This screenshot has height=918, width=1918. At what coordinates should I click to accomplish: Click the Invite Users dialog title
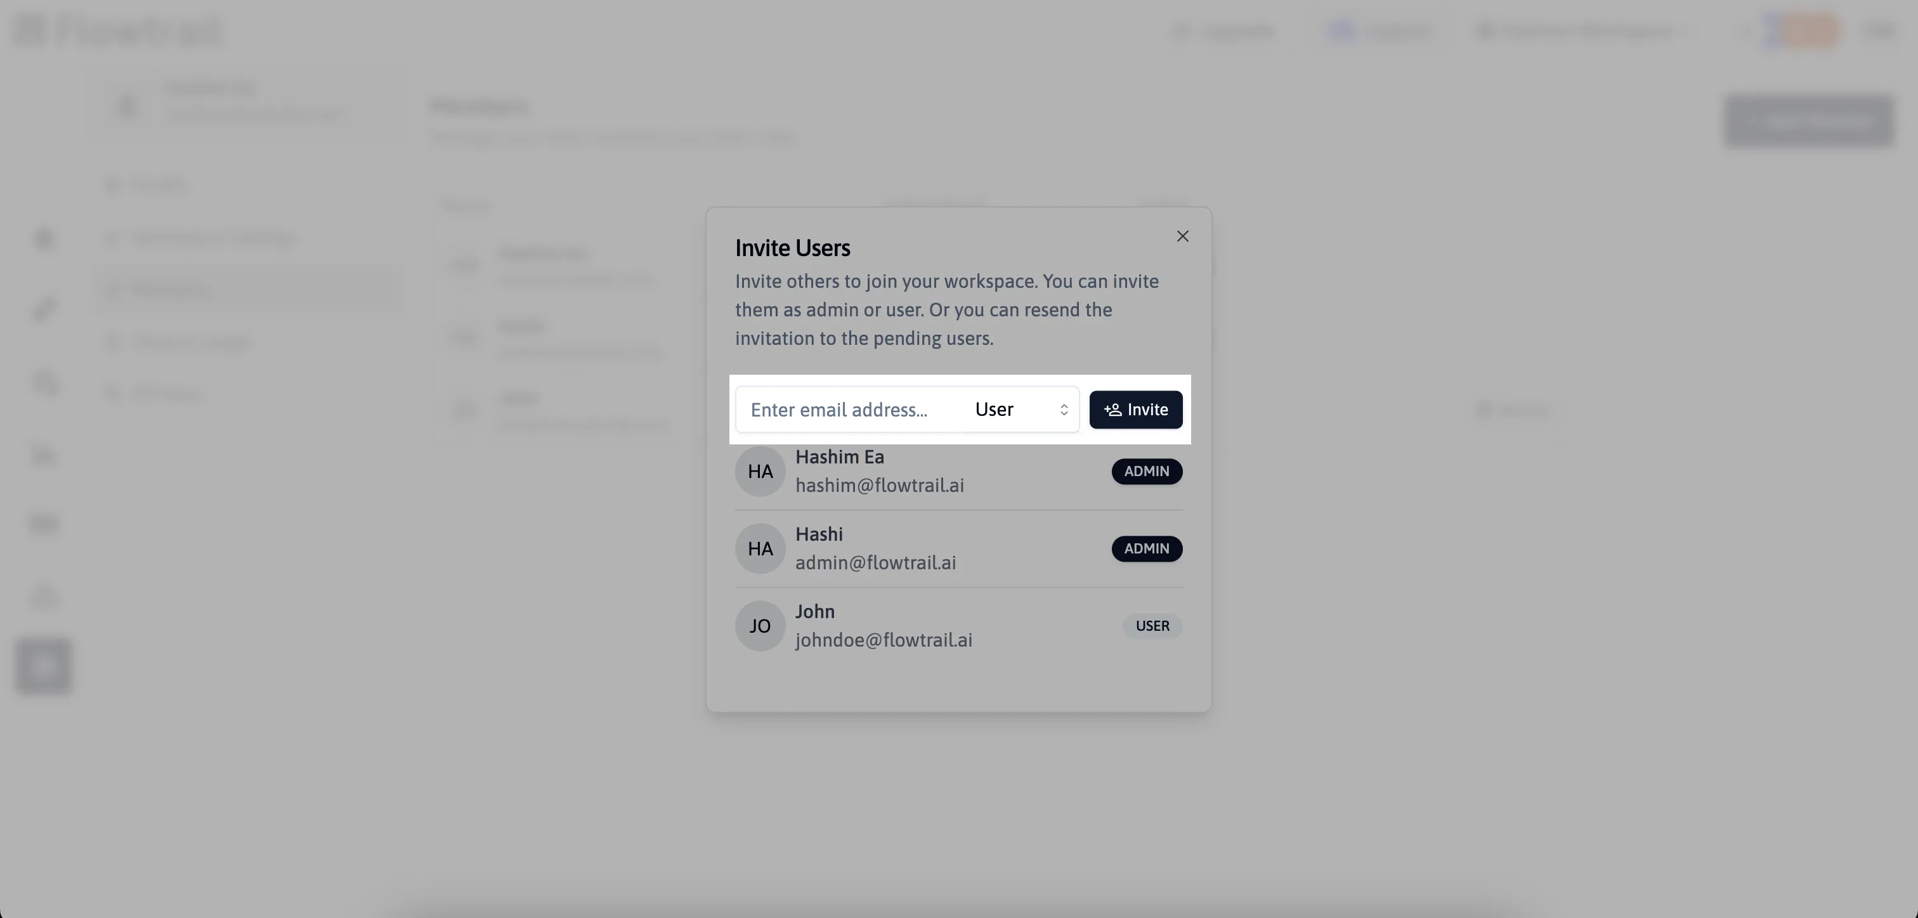pos(792,248)
